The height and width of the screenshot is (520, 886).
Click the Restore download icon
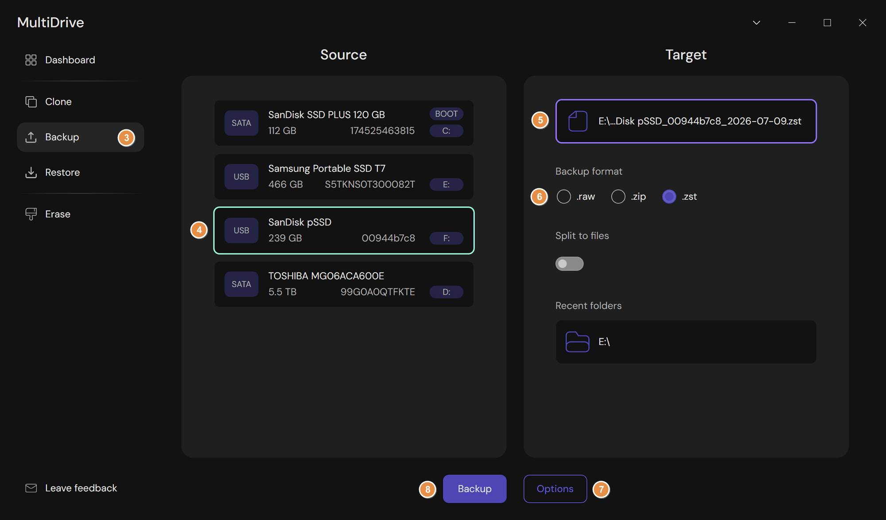[x=31, y=172]
